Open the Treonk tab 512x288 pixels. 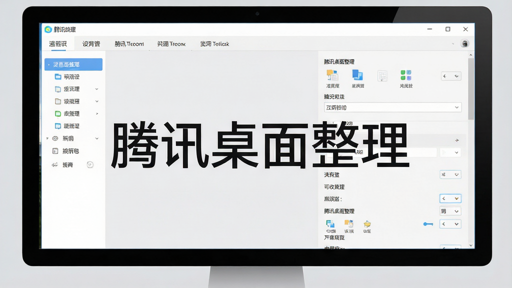coord(171,44)
